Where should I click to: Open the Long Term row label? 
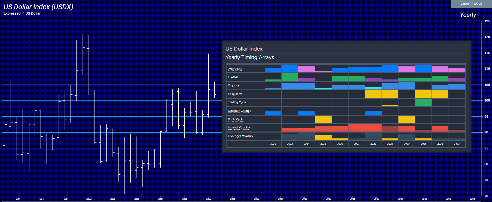(x=235, y=94)
